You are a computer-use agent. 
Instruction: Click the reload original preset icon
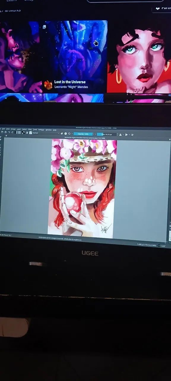coord(69,134)
